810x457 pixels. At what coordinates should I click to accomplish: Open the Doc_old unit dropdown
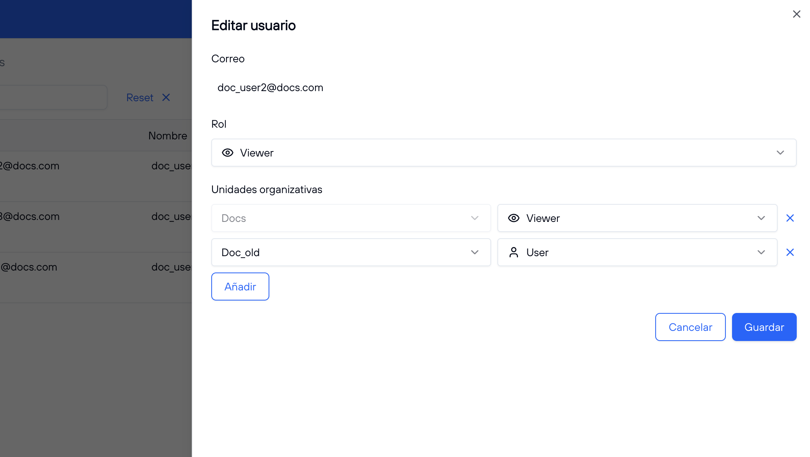351,252
